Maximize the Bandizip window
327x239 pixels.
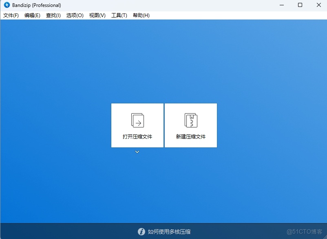pyautogui.click(x=300, y=5)
